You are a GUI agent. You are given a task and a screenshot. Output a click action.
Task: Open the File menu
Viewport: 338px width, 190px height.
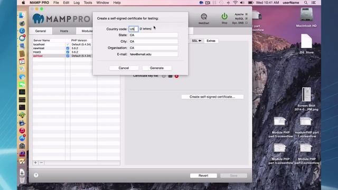[x=56, y=3]
